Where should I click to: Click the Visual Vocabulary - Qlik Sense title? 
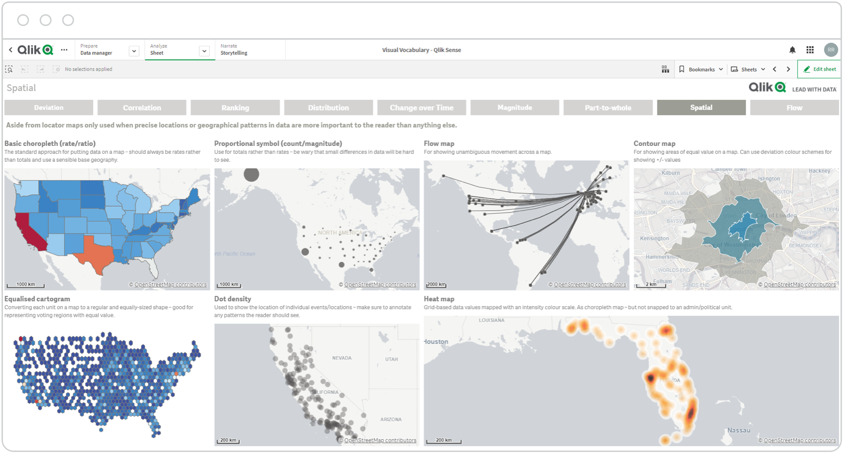point(421,50)
